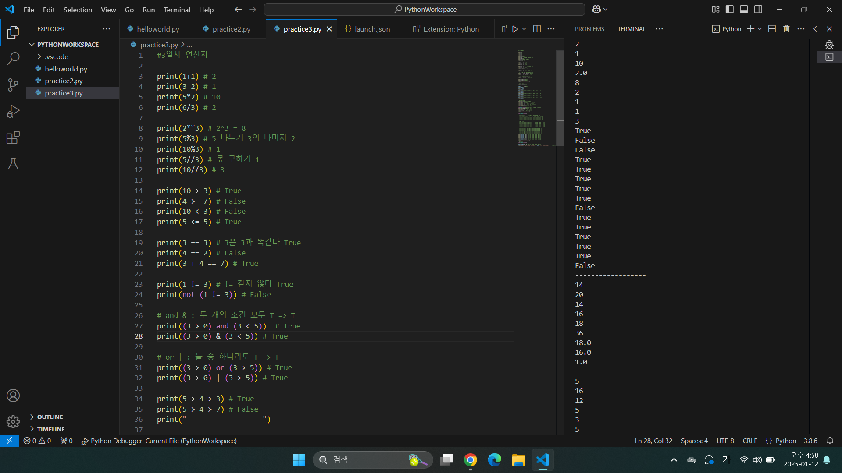Split the editor to the right

click(537, 29)
